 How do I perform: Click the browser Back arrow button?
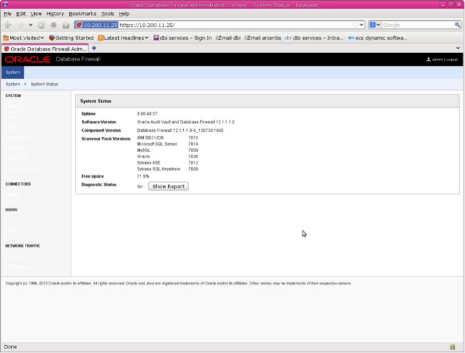(x=8, y=25)
